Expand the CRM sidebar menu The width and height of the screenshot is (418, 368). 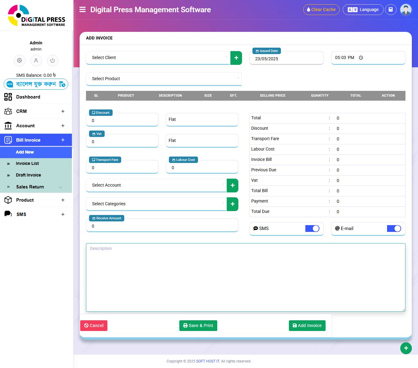[x=36, y=111]
